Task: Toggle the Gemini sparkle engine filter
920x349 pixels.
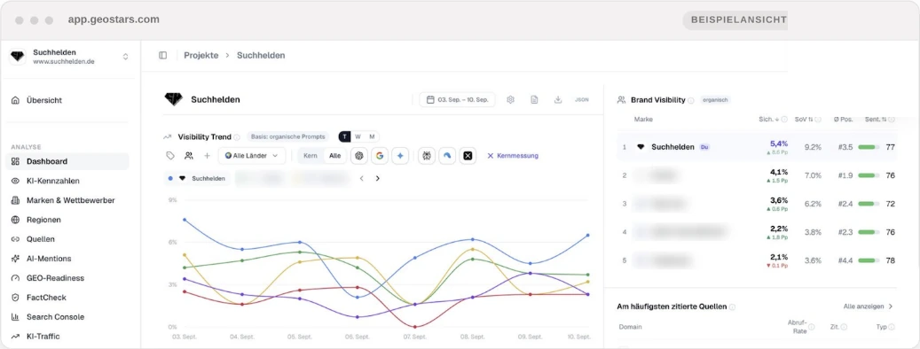Action: click(x=400, y=156)
